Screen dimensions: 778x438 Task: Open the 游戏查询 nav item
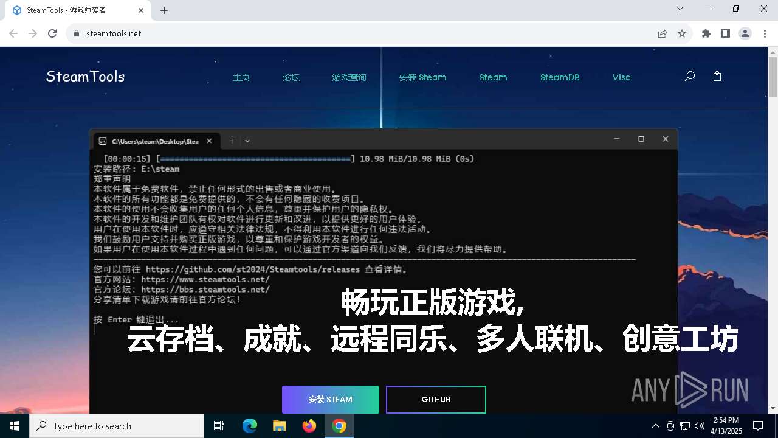click(349, 77)
